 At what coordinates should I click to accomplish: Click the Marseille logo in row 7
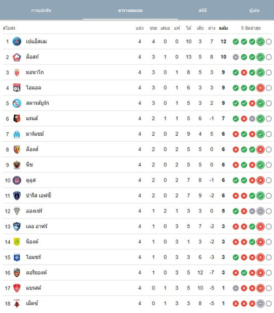[17, 134]
